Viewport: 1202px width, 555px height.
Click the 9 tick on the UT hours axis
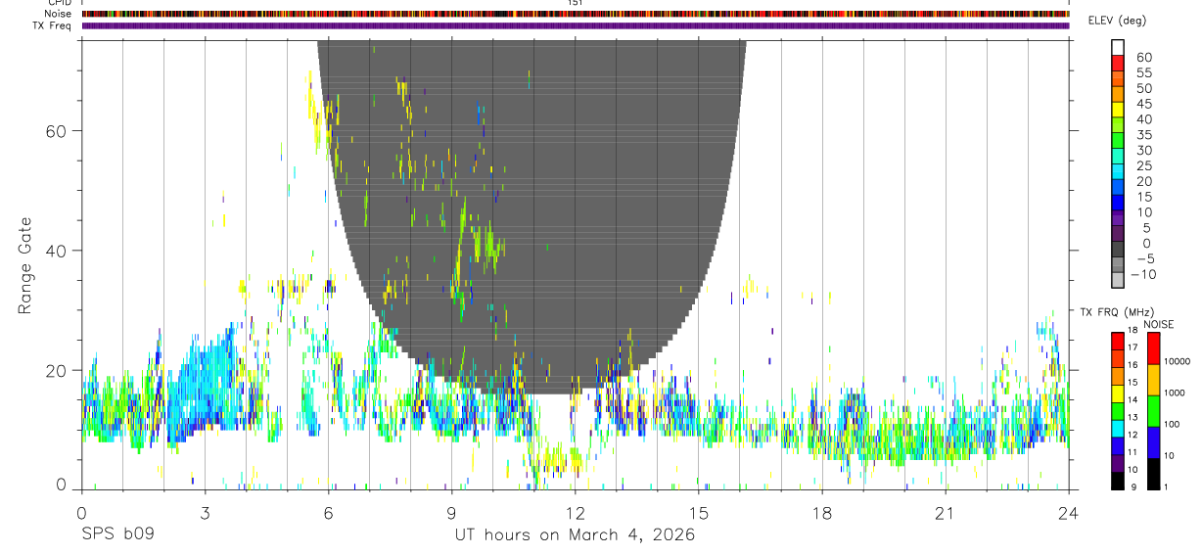click(451, 513)
